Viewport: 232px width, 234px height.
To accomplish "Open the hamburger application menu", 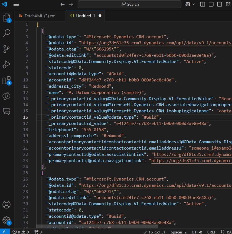I will click(16, 4).
